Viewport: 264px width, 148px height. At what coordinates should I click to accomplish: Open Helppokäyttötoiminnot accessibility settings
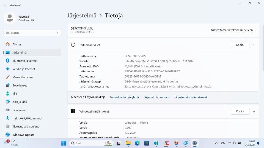(x=32, y=118)
